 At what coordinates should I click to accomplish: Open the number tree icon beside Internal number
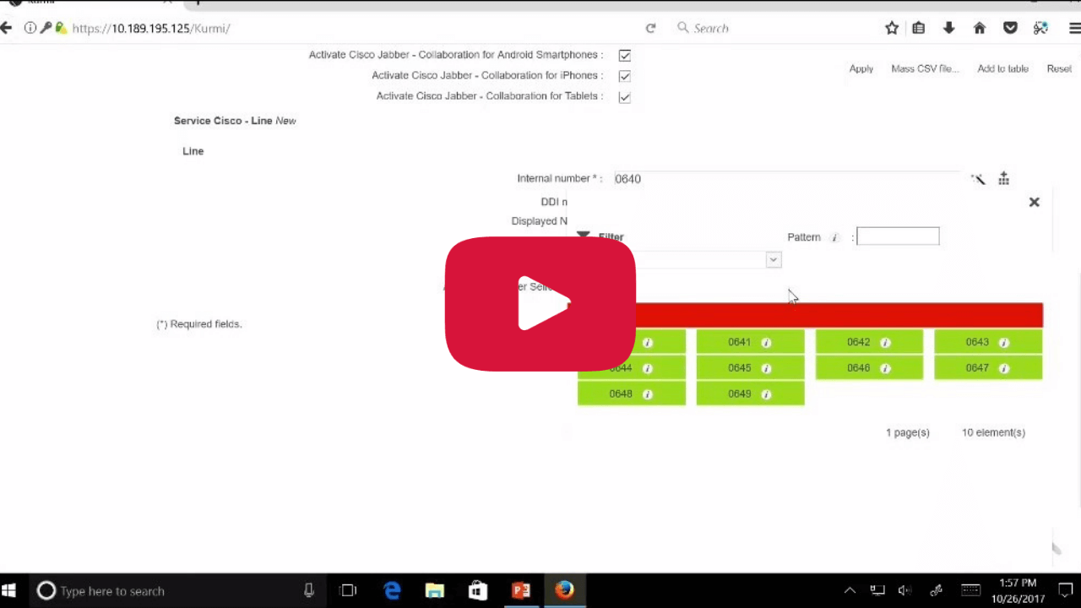[x=1003, y=178]
